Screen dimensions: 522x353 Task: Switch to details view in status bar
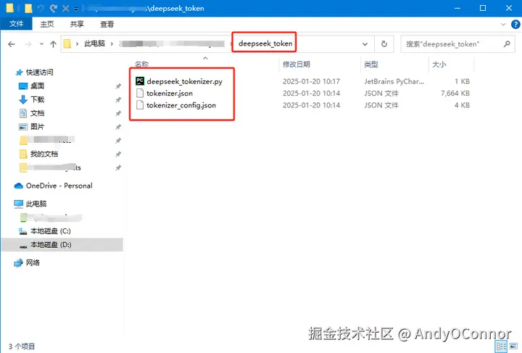point(501,346)
